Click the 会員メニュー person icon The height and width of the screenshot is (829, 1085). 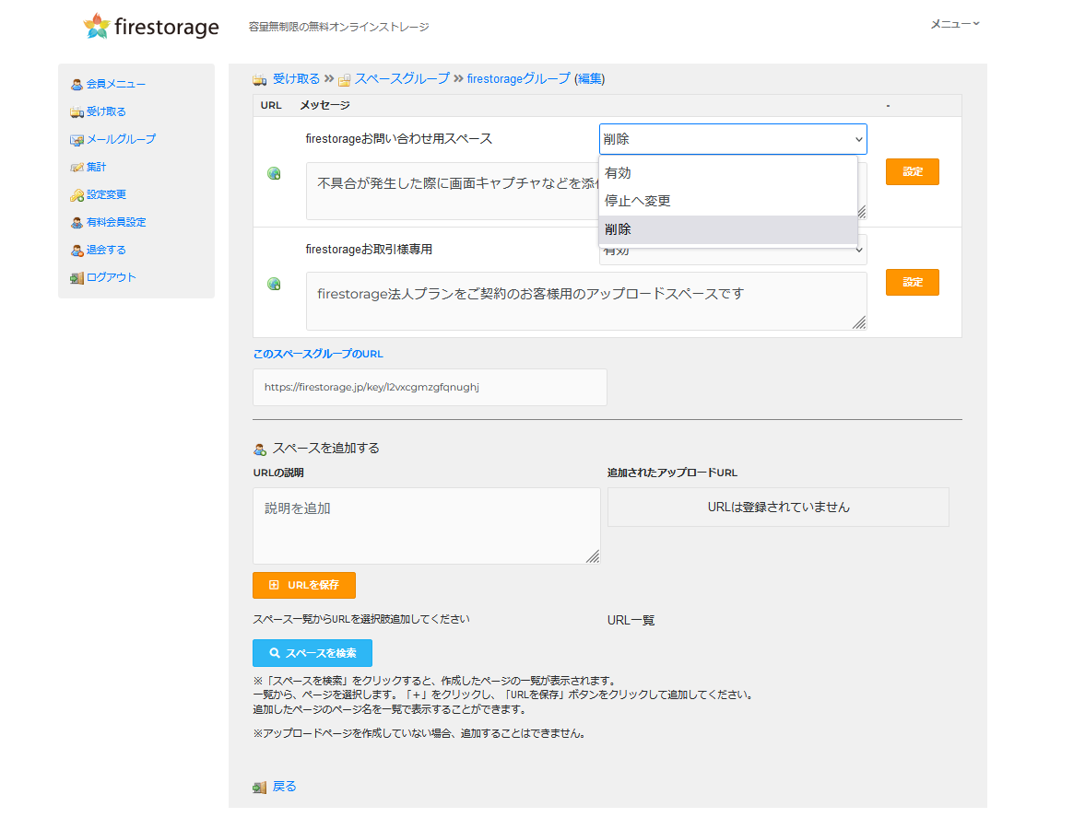77,85
